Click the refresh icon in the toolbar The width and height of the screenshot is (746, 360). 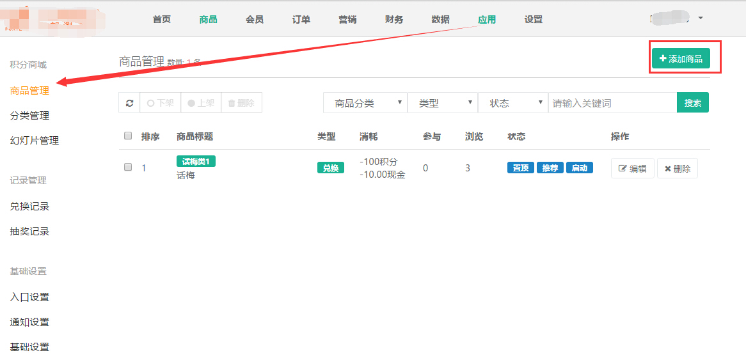pos(129,103)
